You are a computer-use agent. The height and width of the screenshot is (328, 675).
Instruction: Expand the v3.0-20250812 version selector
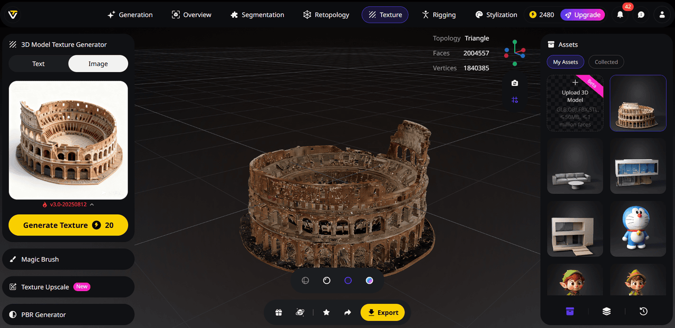(69, 204)
